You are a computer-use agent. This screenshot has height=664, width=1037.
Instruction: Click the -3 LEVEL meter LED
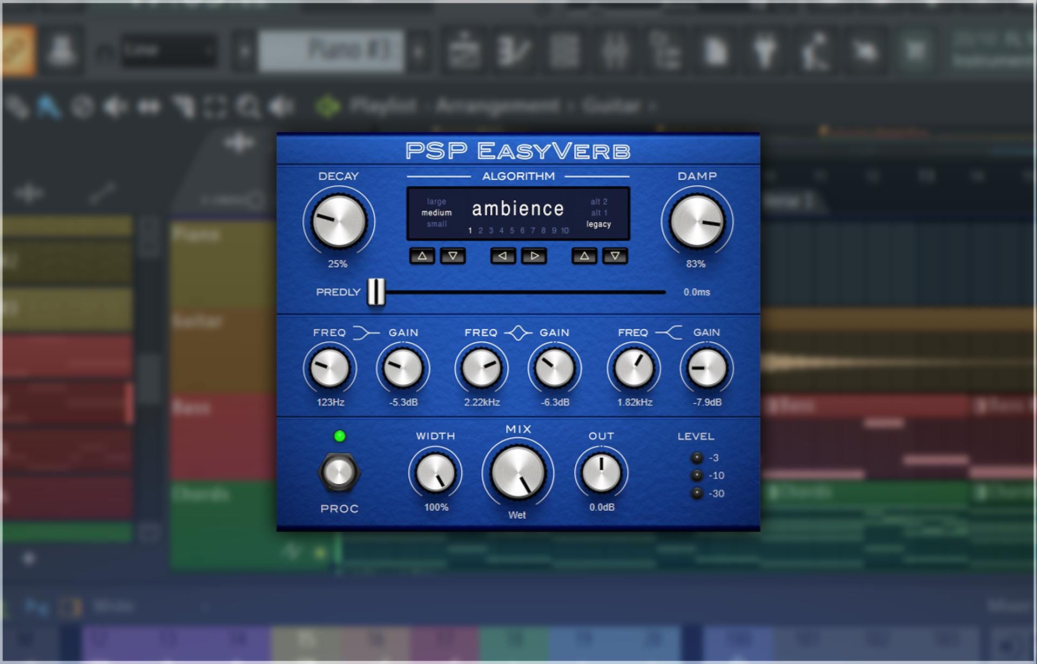point(697,458)
